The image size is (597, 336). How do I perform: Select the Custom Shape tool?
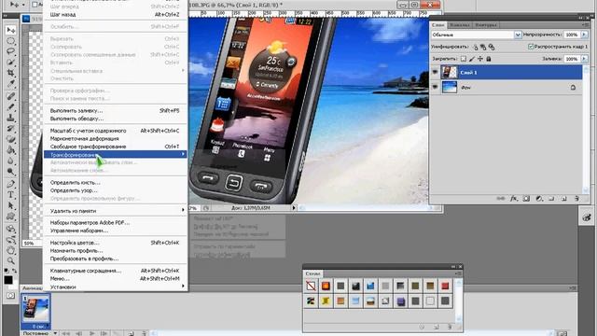tap(10, 216)
